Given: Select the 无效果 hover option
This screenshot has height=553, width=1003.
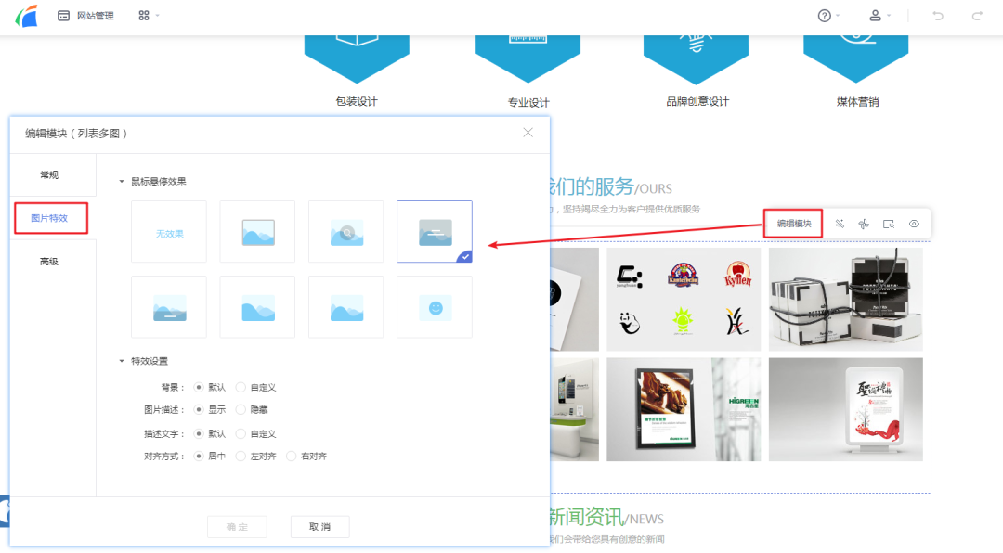Looking at the screenshot, I should coord(169,231).
